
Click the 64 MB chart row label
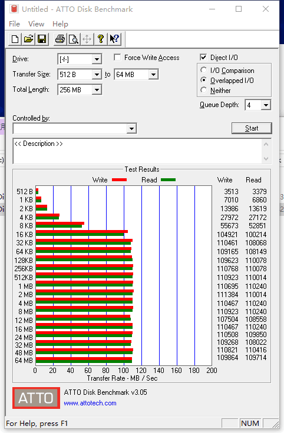click(x=24, y=361)
